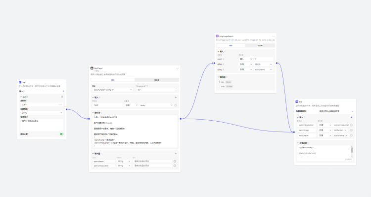Collapse the input section in End node

click(298, 117)
